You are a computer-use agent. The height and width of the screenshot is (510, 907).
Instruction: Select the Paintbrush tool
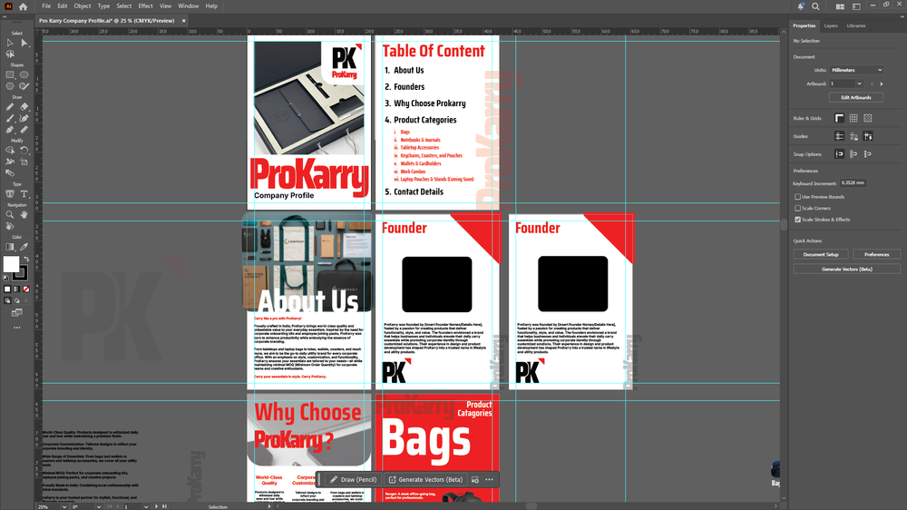point(10,118)
